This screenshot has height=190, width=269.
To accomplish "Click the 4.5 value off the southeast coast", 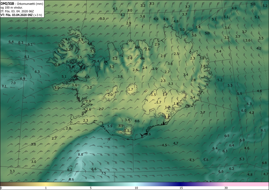I will click(x=164, y=145).
